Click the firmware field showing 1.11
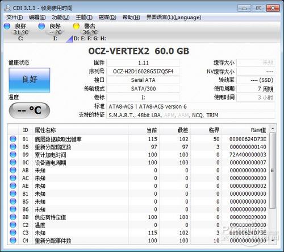The width and height of the screenshot is (284, 252). click(x=143, y=63)
